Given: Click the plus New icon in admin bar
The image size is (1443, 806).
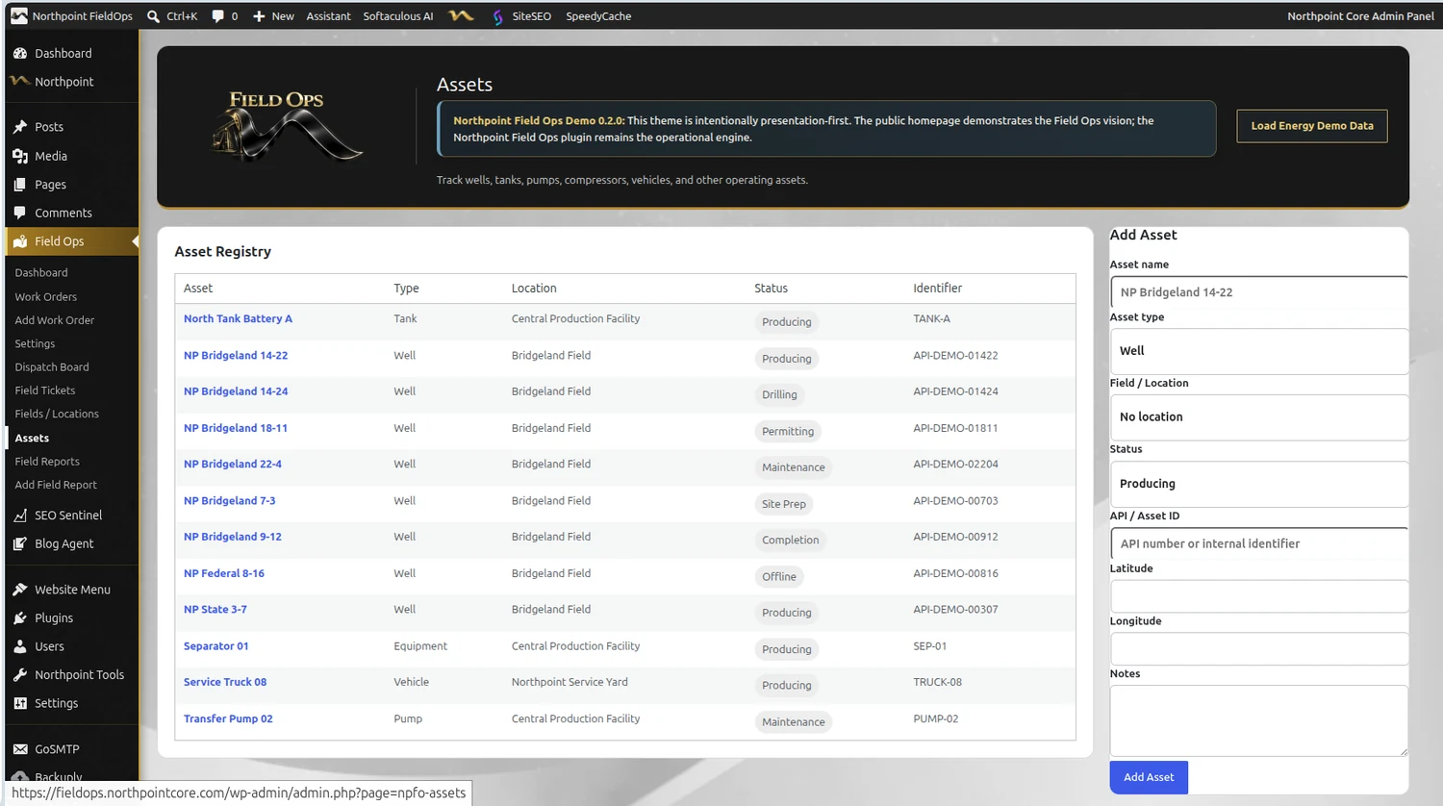Looking at the screenshot, I should coord(259,16).
